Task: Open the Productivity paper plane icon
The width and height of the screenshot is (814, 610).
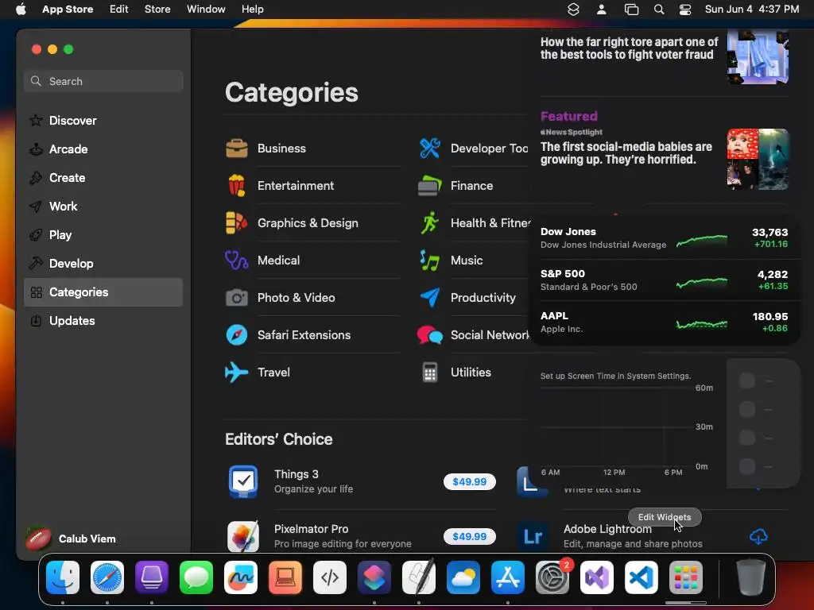Action: (x=430, y=298)
